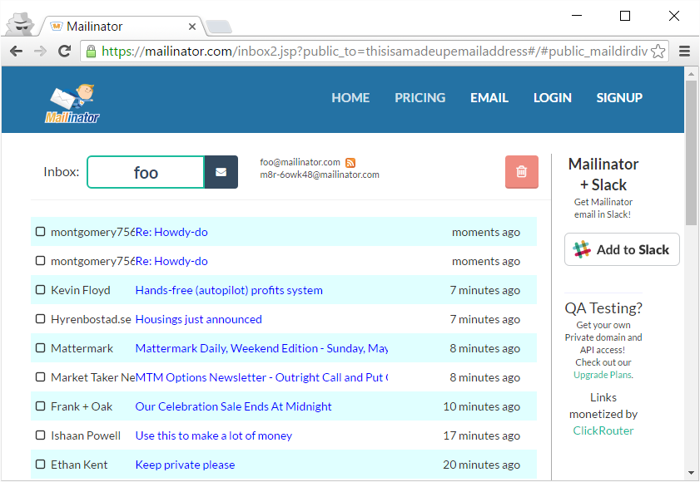Bookmark page with the star icon
Viewport: 700px width, 482px height.
pos(658,52)
